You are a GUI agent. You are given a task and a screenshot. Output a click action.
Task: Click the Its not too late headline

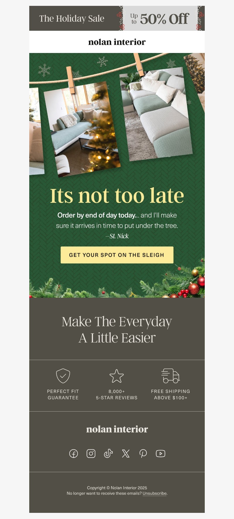pos(117,195)
